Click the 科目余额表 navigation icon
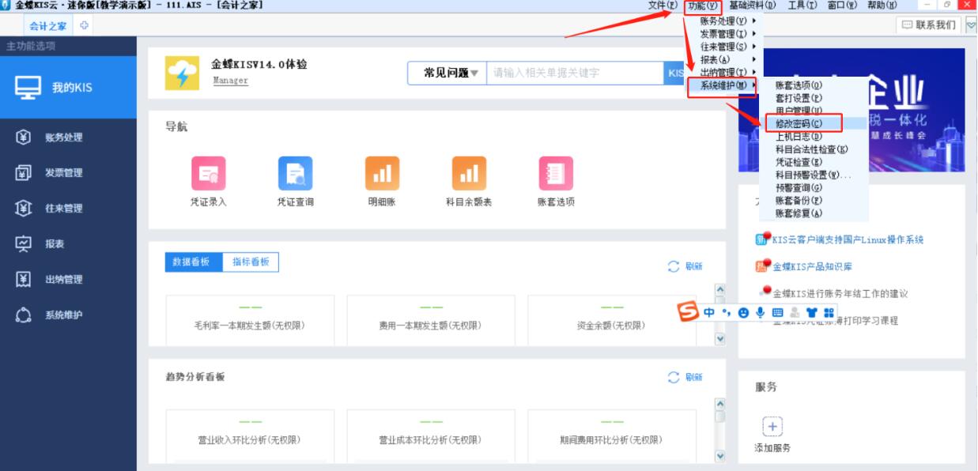The width and height of the screenshot is (978, 471). [x=469, y=173]
